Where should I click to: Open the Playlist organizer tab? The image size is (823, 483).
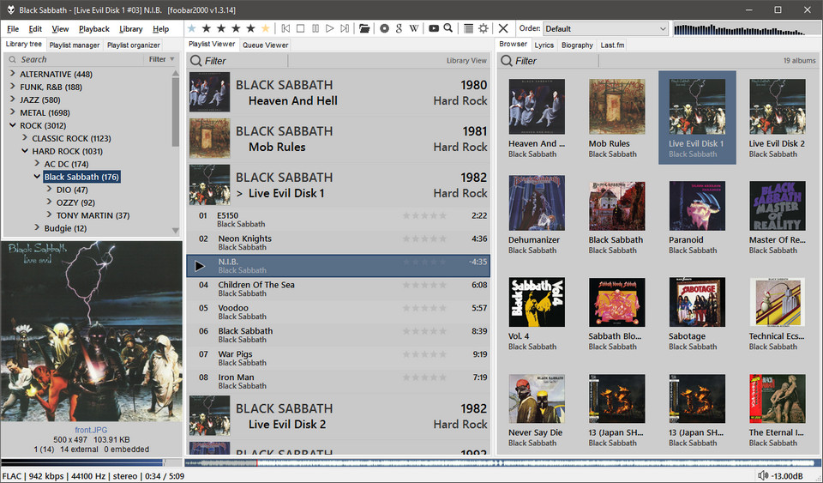134,45
